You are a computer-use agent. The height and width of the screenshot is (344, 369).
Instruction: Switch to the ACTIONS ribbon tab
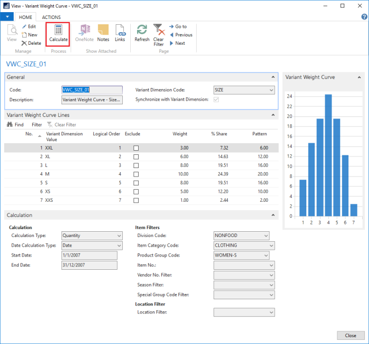pyautogui.click(x=51, y=17)
